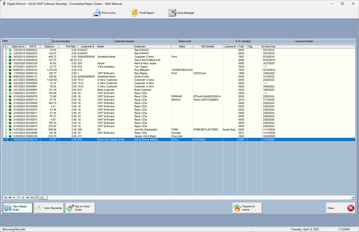Click the Pre Paid column header
This screenshot has height=232, width=359.
(x=68, y=46)
